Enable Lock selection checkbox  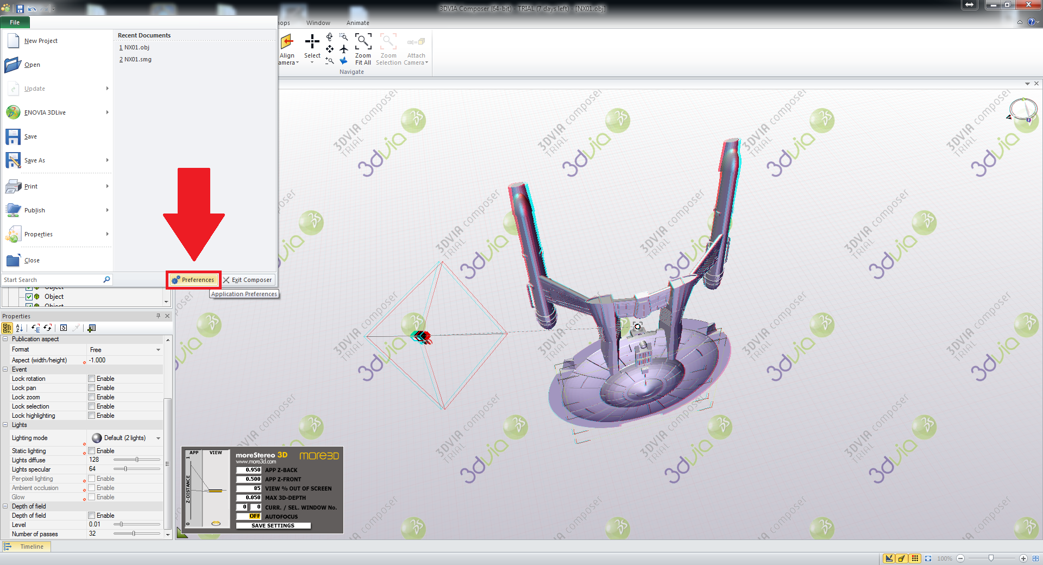(92, 406)
